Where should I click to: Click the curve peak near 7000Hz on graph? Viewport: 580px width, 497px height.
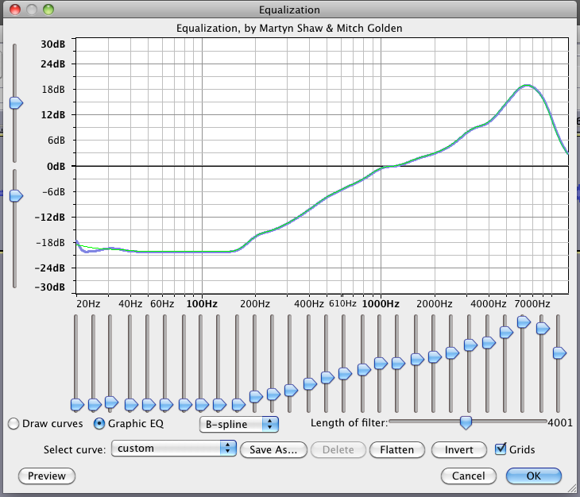coord(526,85)
